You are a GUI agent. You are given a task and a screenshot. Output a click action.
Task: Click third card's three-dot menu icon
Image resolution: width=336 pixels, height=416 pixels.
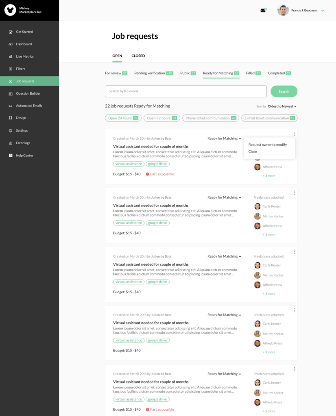295,252
